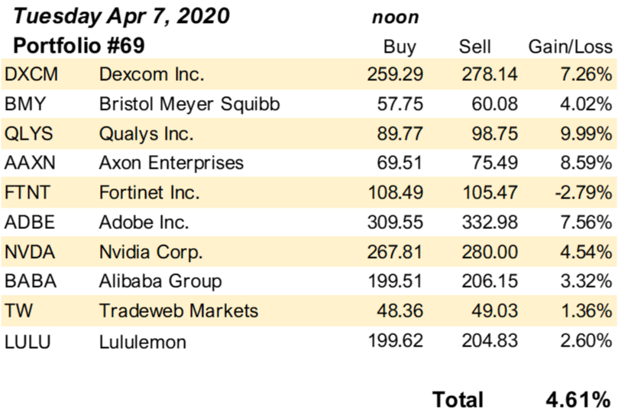Select the AAXN ticker cell
618x416 pixels.
(x=30, y=163)
